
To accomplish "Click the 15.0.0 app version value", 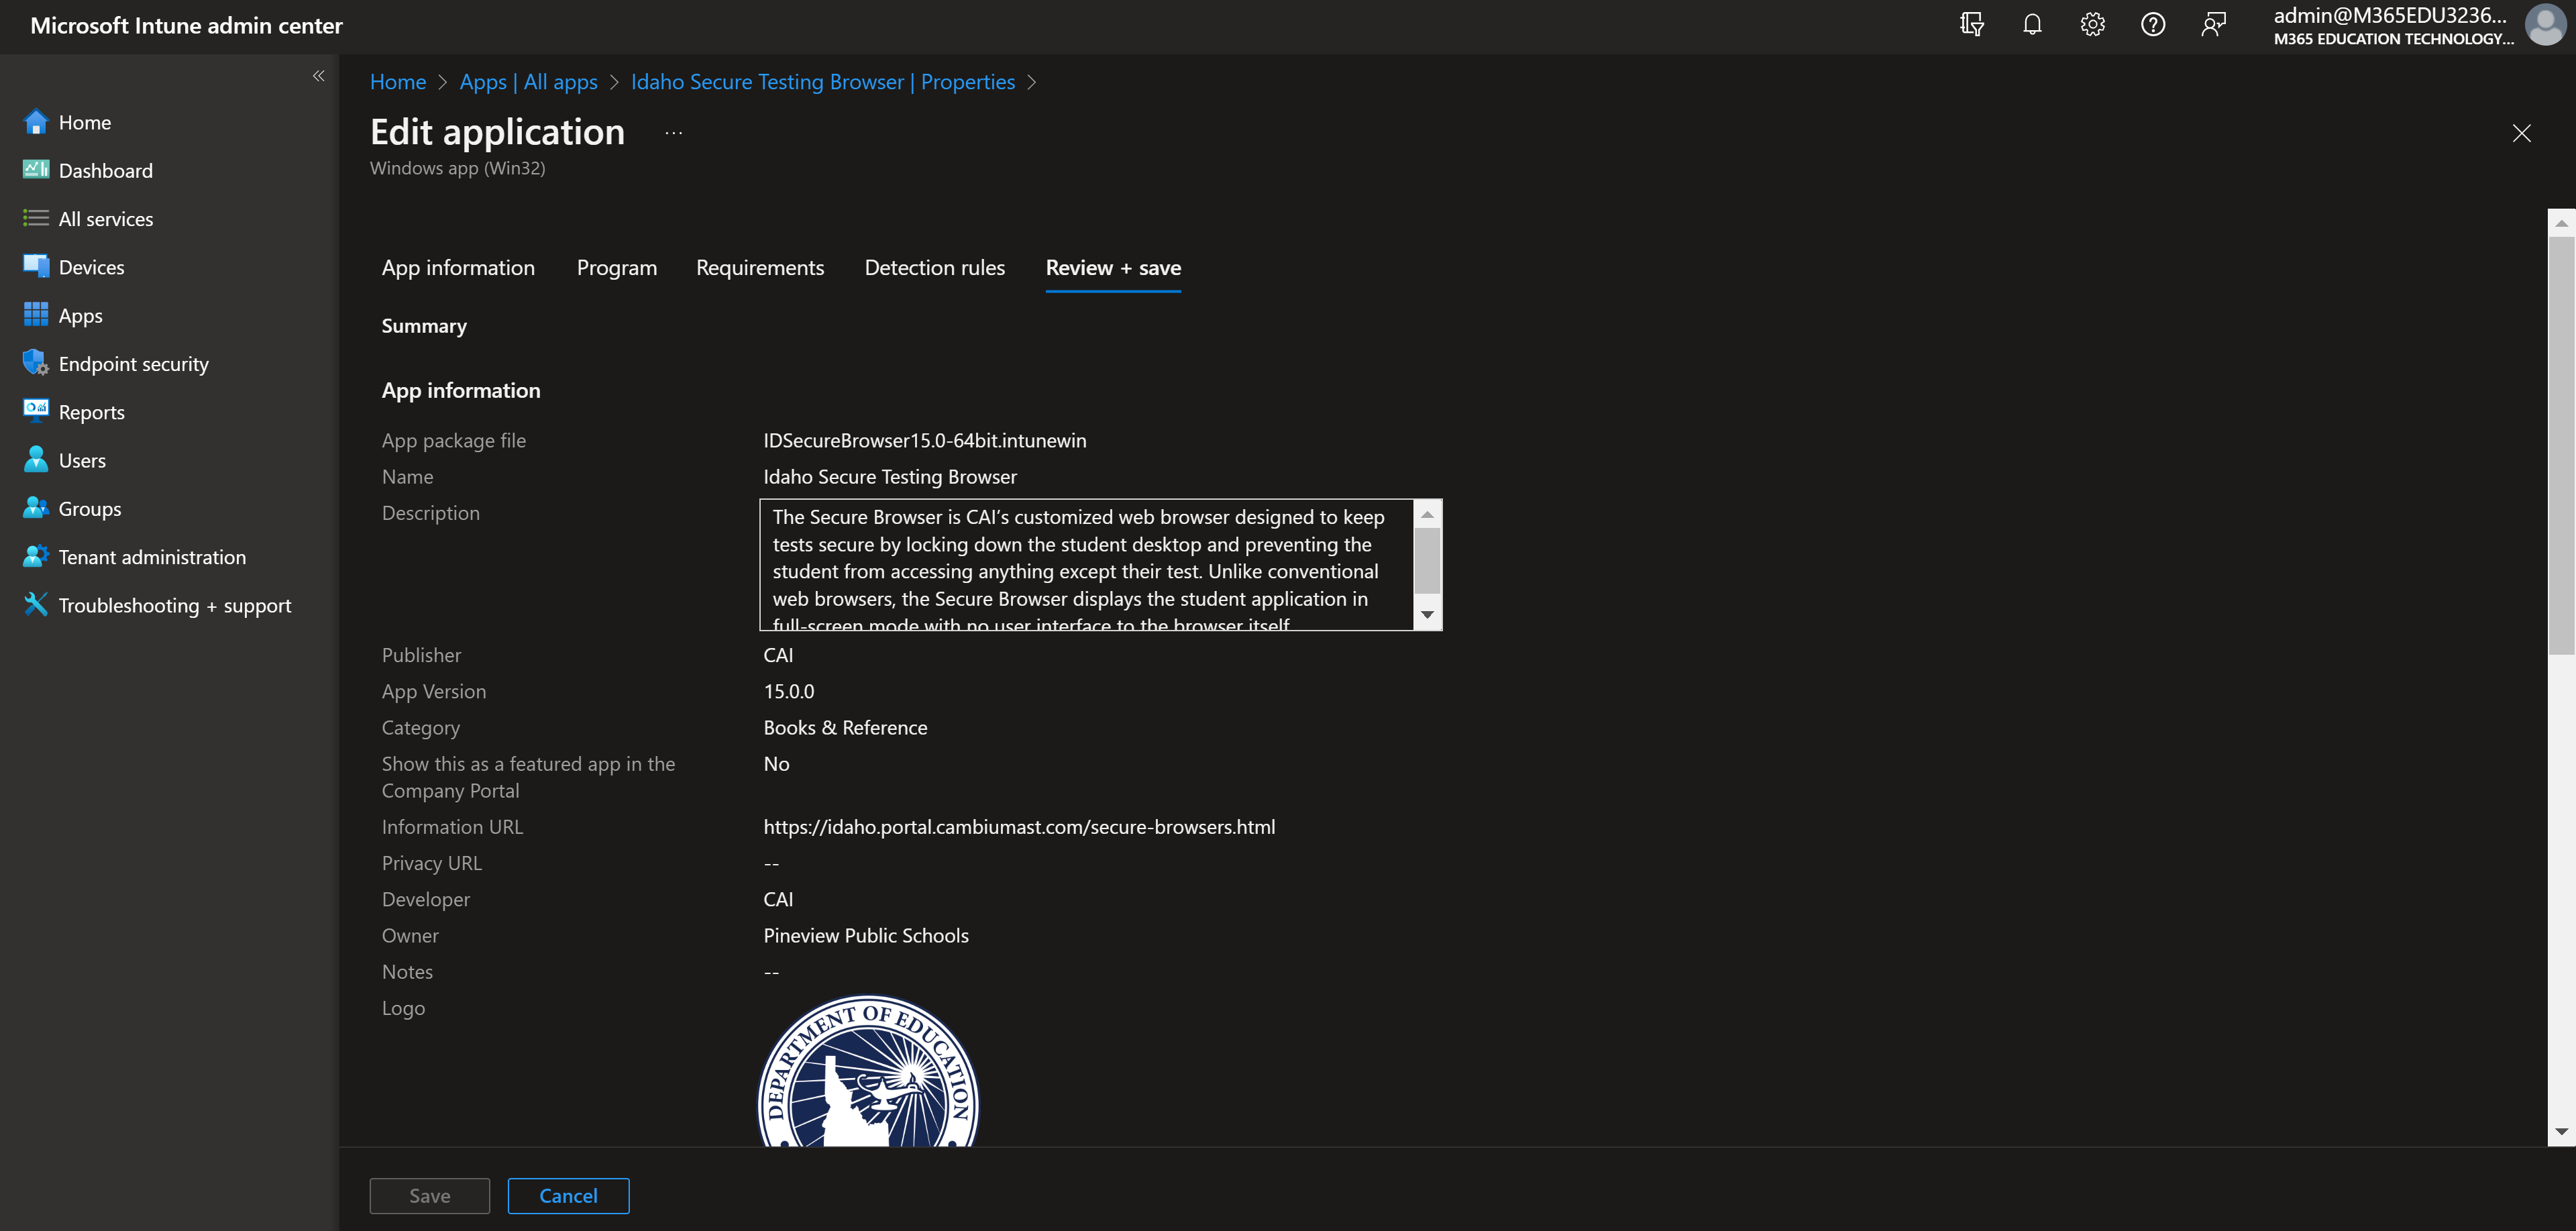I will (x=788, y=692).
